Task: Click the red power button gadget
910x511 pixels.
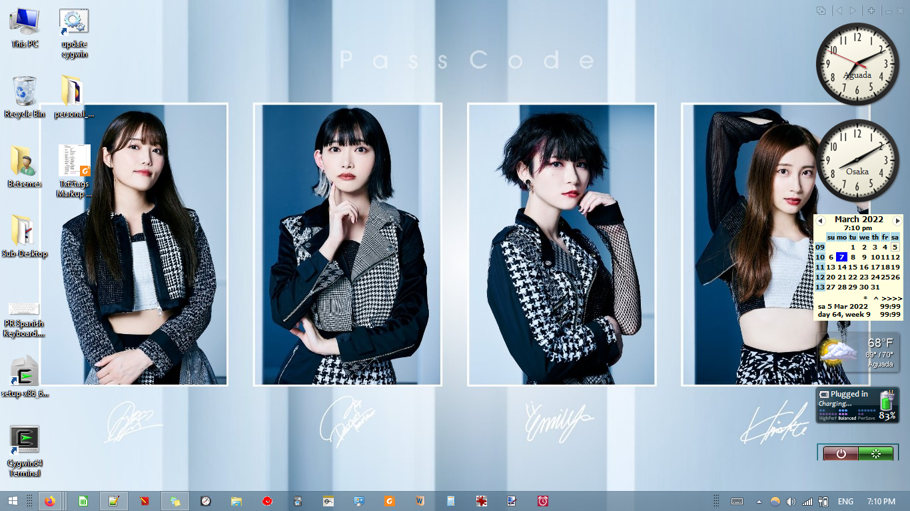Action: (x=841, y=454)
